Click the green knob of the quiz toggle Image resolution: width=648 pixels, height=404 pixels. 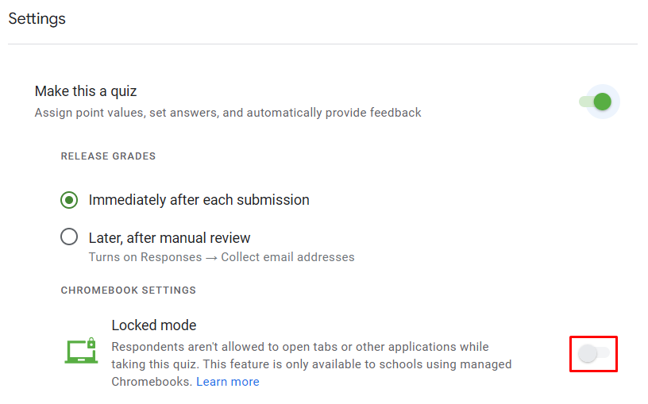point(603,102)
